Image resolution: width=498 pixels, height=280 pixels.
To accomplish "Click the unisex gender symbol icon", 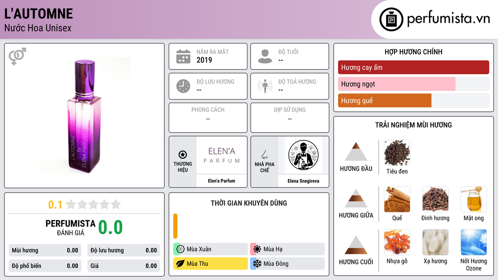I will pos(18,56).
